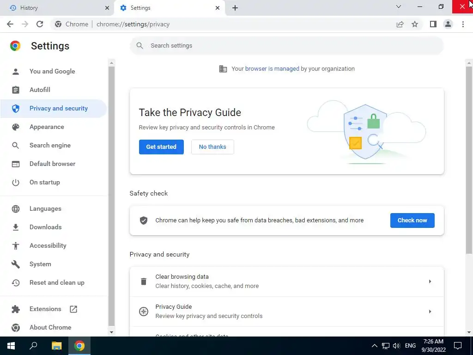Screen dimensions: 473x355
Task: Open Chrome three-dot menu
Action: 463,24
